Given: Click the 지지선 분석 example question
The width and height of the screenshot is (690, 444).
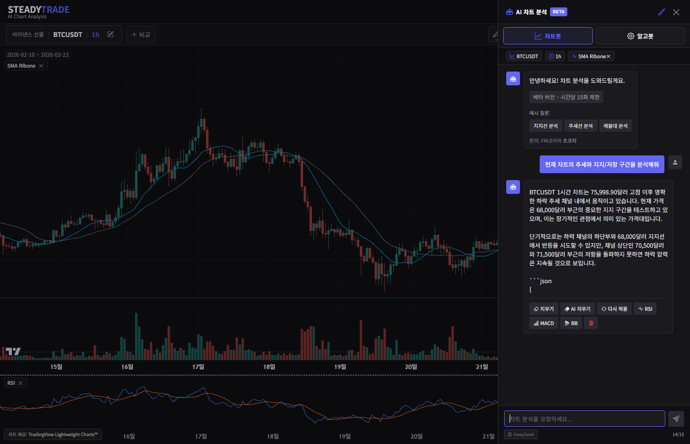Looking at the screenshot, I should pyautogui.click(x=545, y=126).
